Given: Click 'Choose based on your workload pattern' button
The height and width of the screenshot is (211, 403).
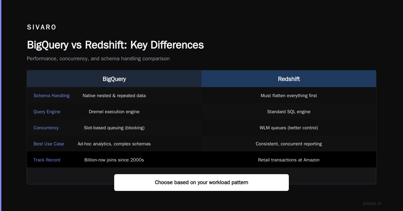Looking at the screenshot, I should [201, 183].
